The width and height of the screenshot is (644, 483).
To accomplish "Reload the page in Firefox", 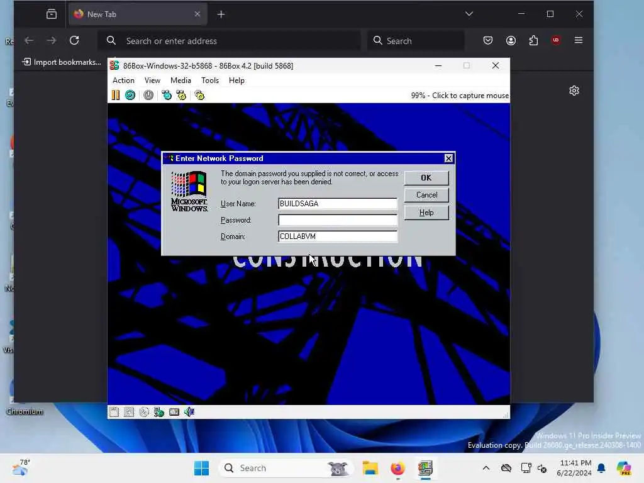I will (x=74, y=41).
